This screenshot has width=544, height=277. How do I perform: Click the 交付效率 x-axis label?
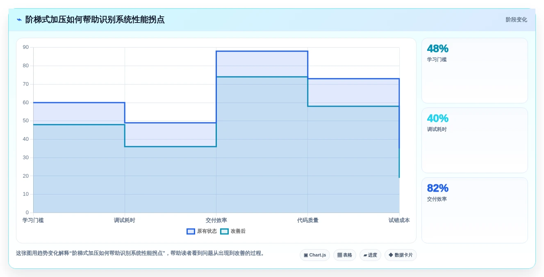click(216, 220)
